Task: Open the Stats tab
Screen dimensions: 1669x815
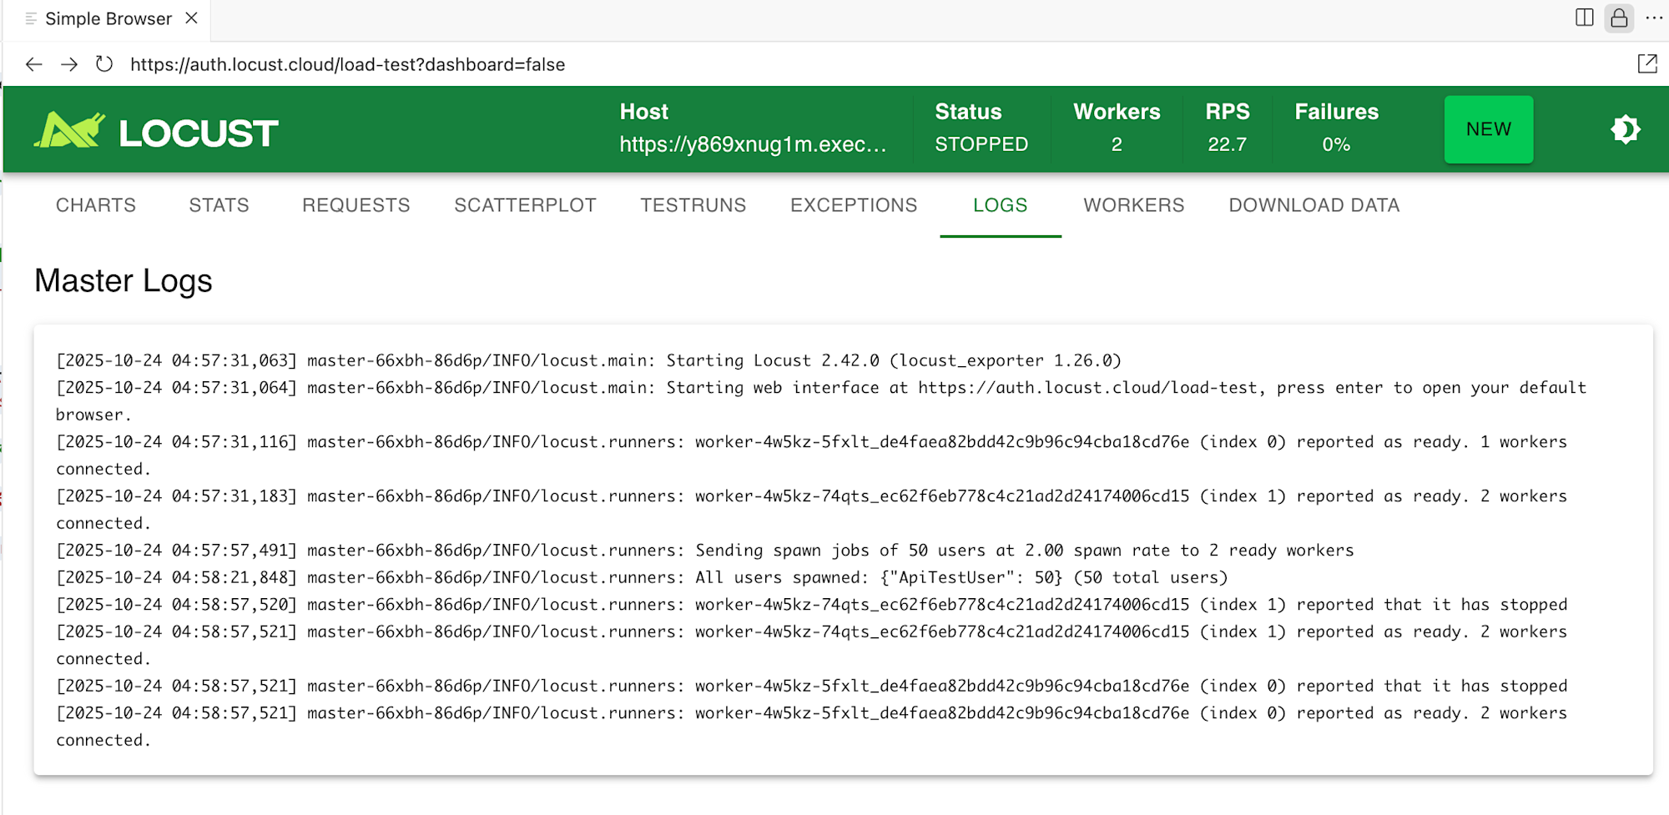Action: point(219,205)
